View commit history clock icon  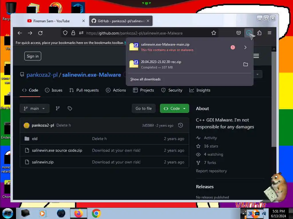[181, 125]
